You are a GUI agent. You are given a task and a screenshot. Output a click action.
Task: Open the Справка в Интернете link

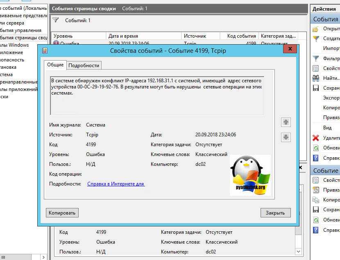point(116,184)
